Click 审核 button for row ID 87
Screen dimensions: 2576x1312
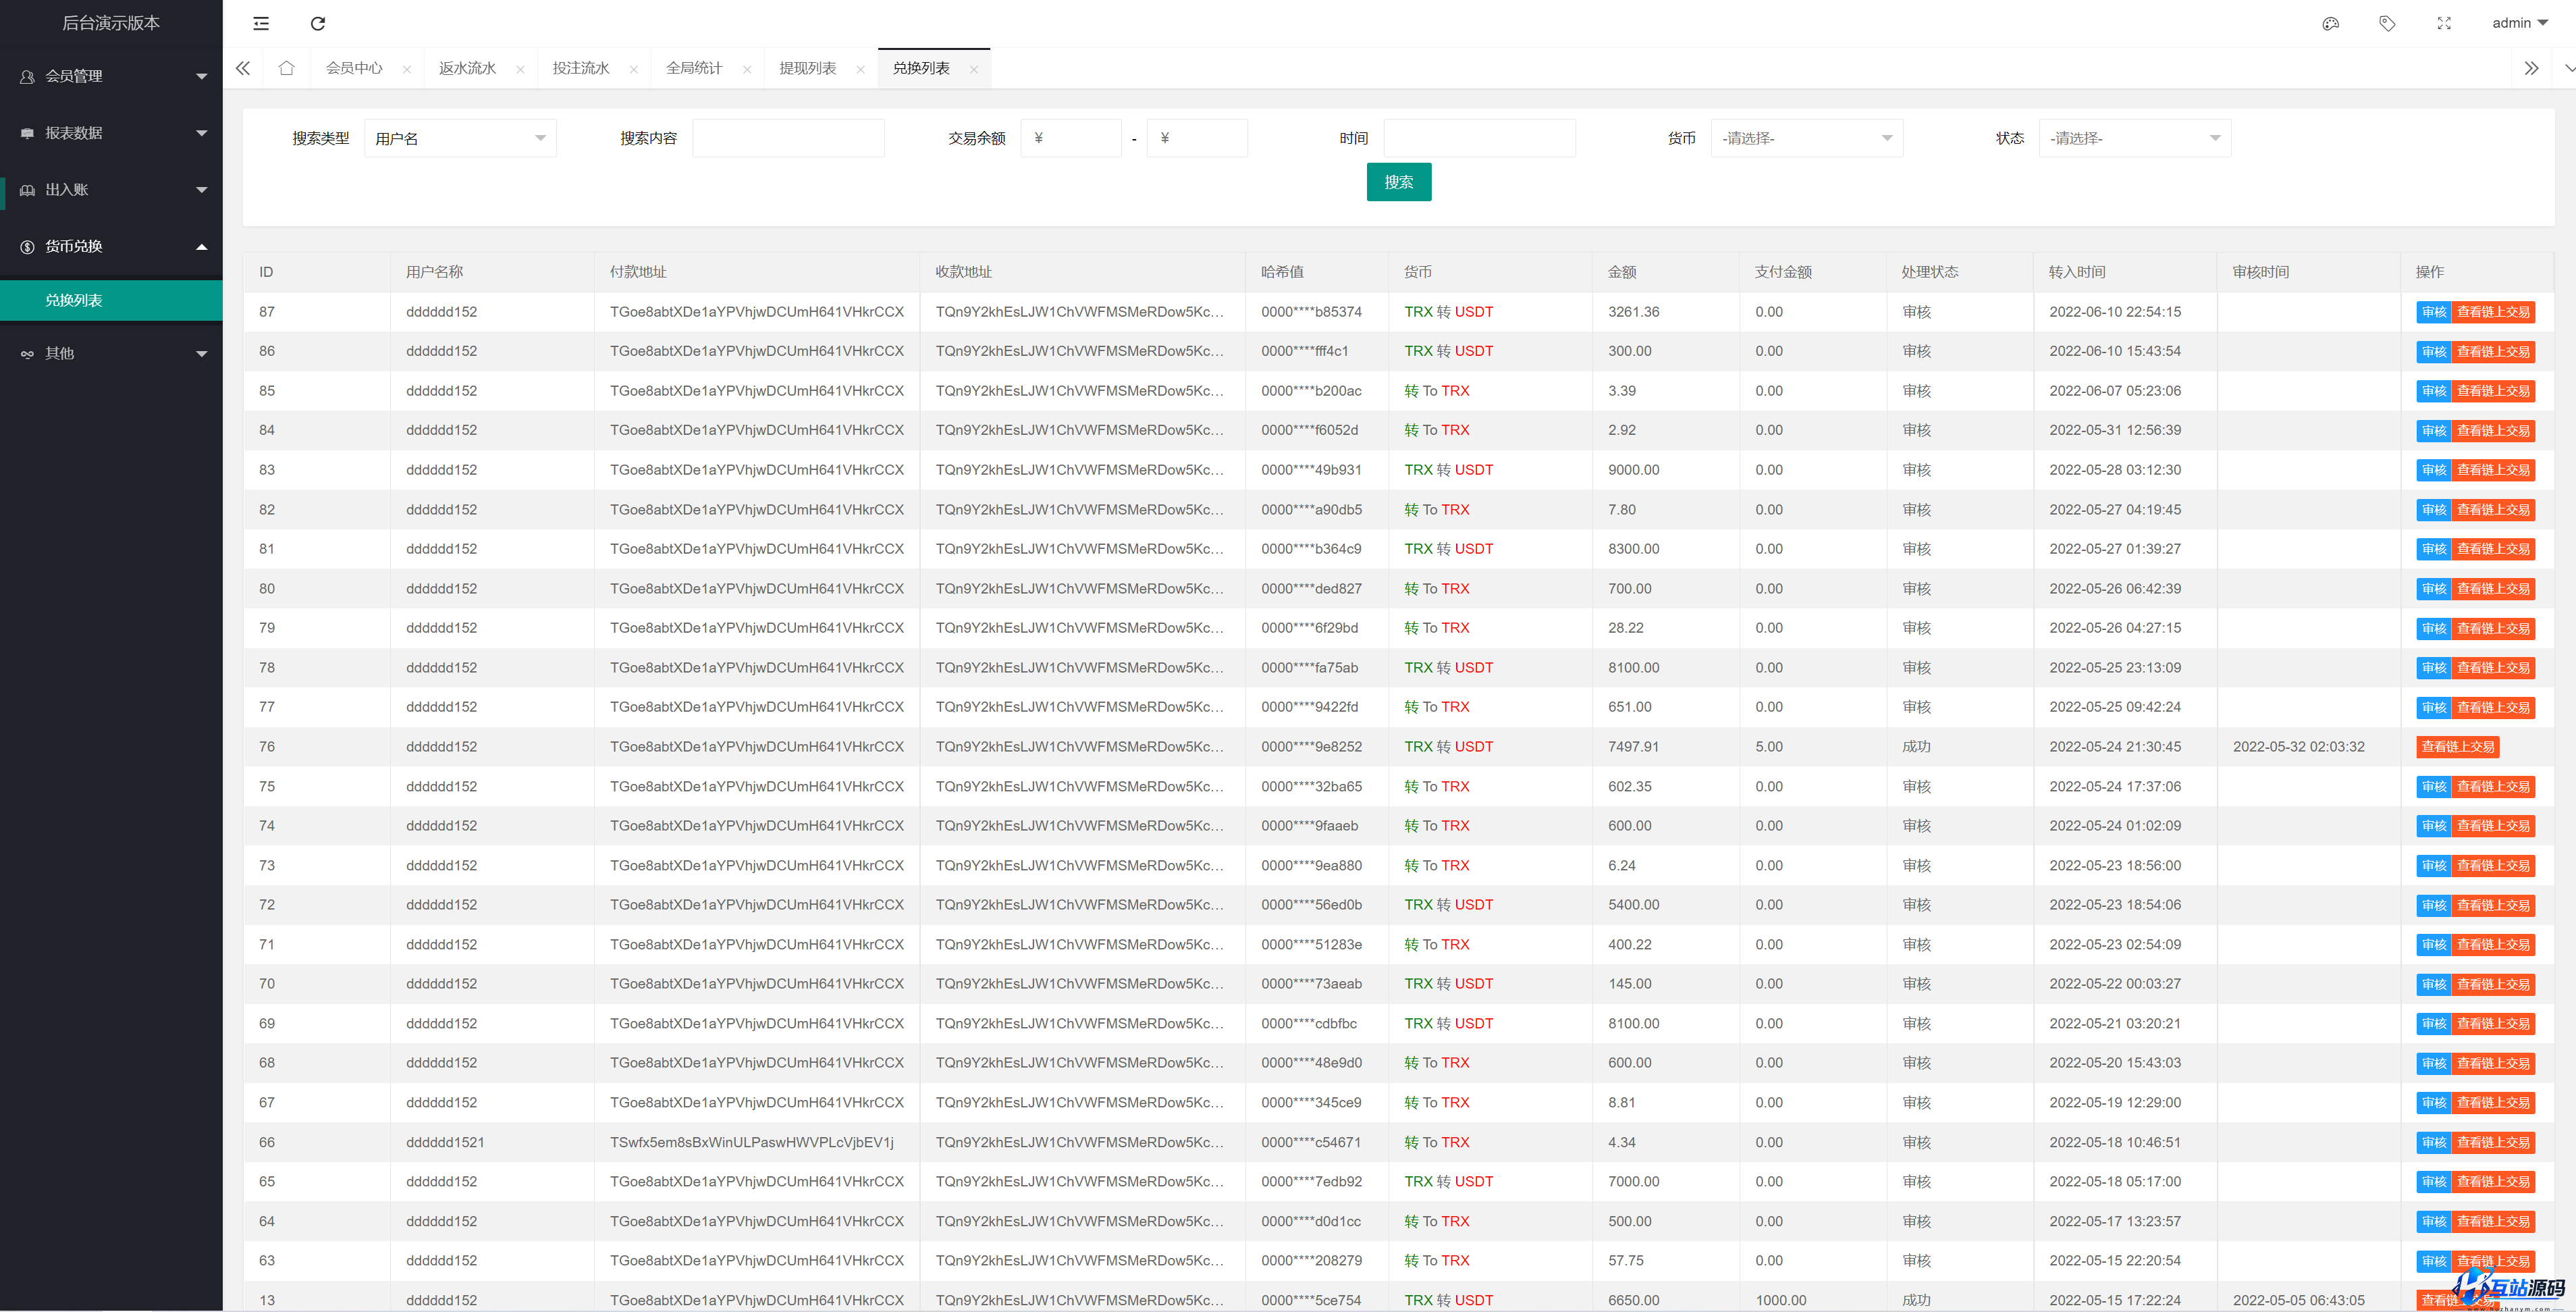[2433, 312]
